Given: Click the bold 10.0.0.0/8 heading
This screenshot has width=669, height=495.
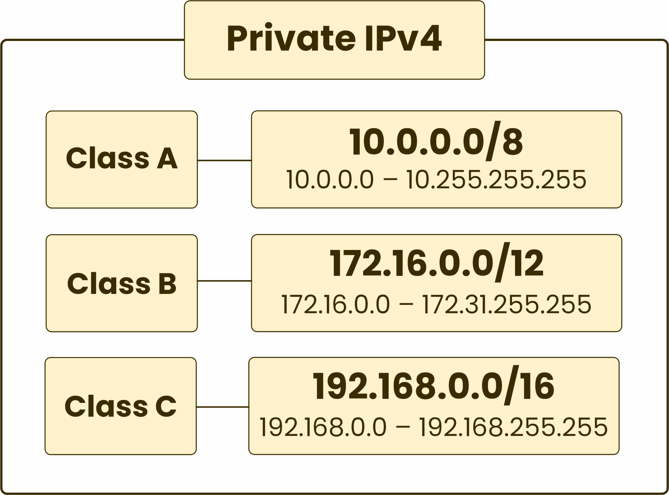Looking at the screenshot, I should point(436,142).
